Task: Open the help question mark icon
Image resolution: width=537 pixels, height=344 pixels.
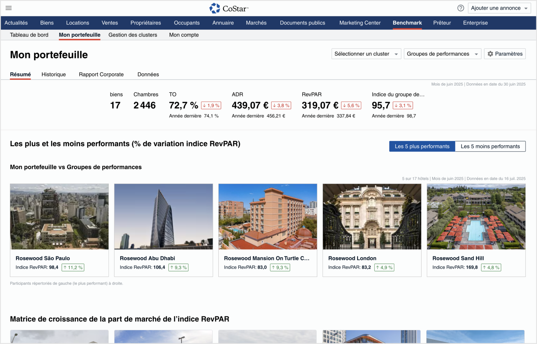Action: tap(461, 8)
